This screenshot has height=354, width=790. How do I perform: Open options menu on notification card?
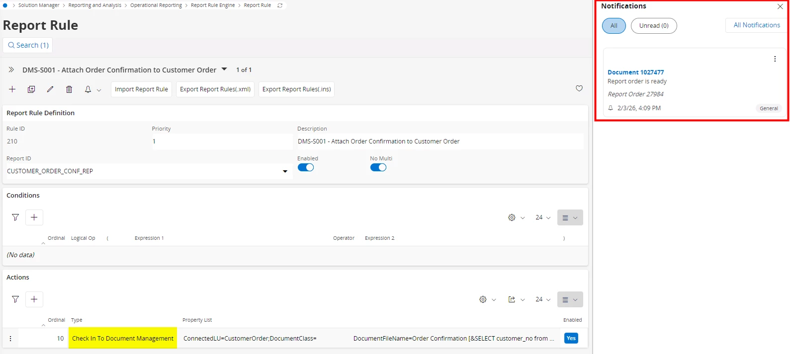[x=775, y=59]
